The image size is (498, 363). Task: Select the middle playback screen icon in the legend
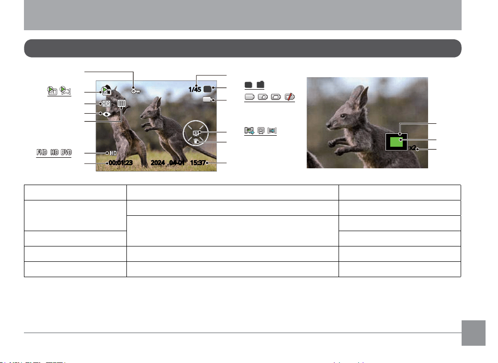click(x=261, y=130)
